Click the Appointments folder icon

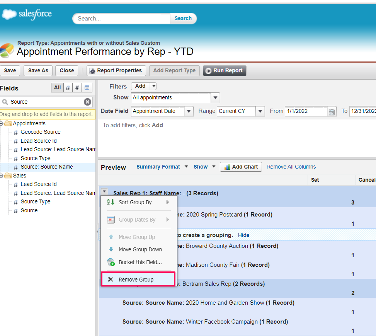pyautogui.click(x=8, y=123)
